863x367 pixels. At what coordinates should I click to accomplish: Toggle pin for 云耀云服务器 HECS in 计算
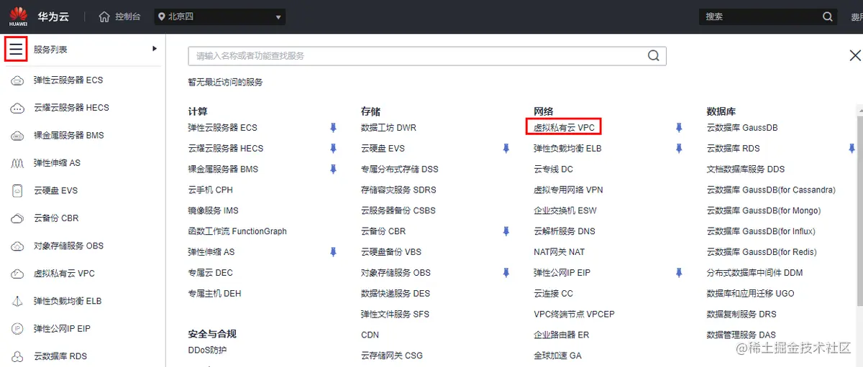333,149
